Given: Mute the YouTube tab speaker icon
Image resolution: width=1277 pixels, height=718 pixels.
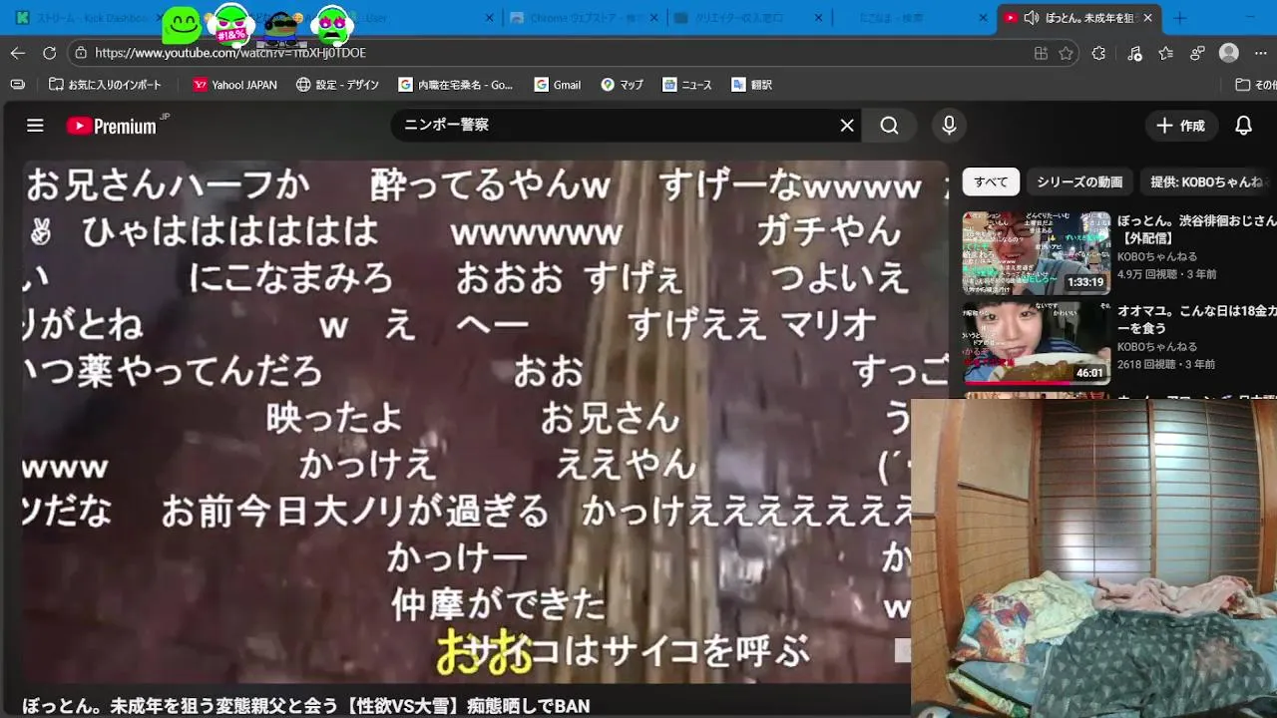Looking at the screenshot, I should pyautogui.click(x=1032, y=18).
